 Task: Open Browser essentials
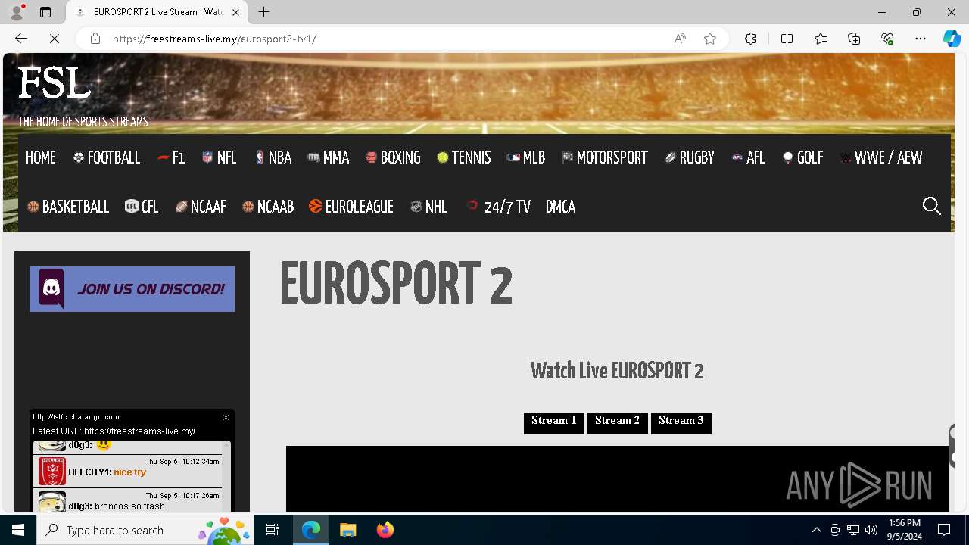[x=887, y=39]
